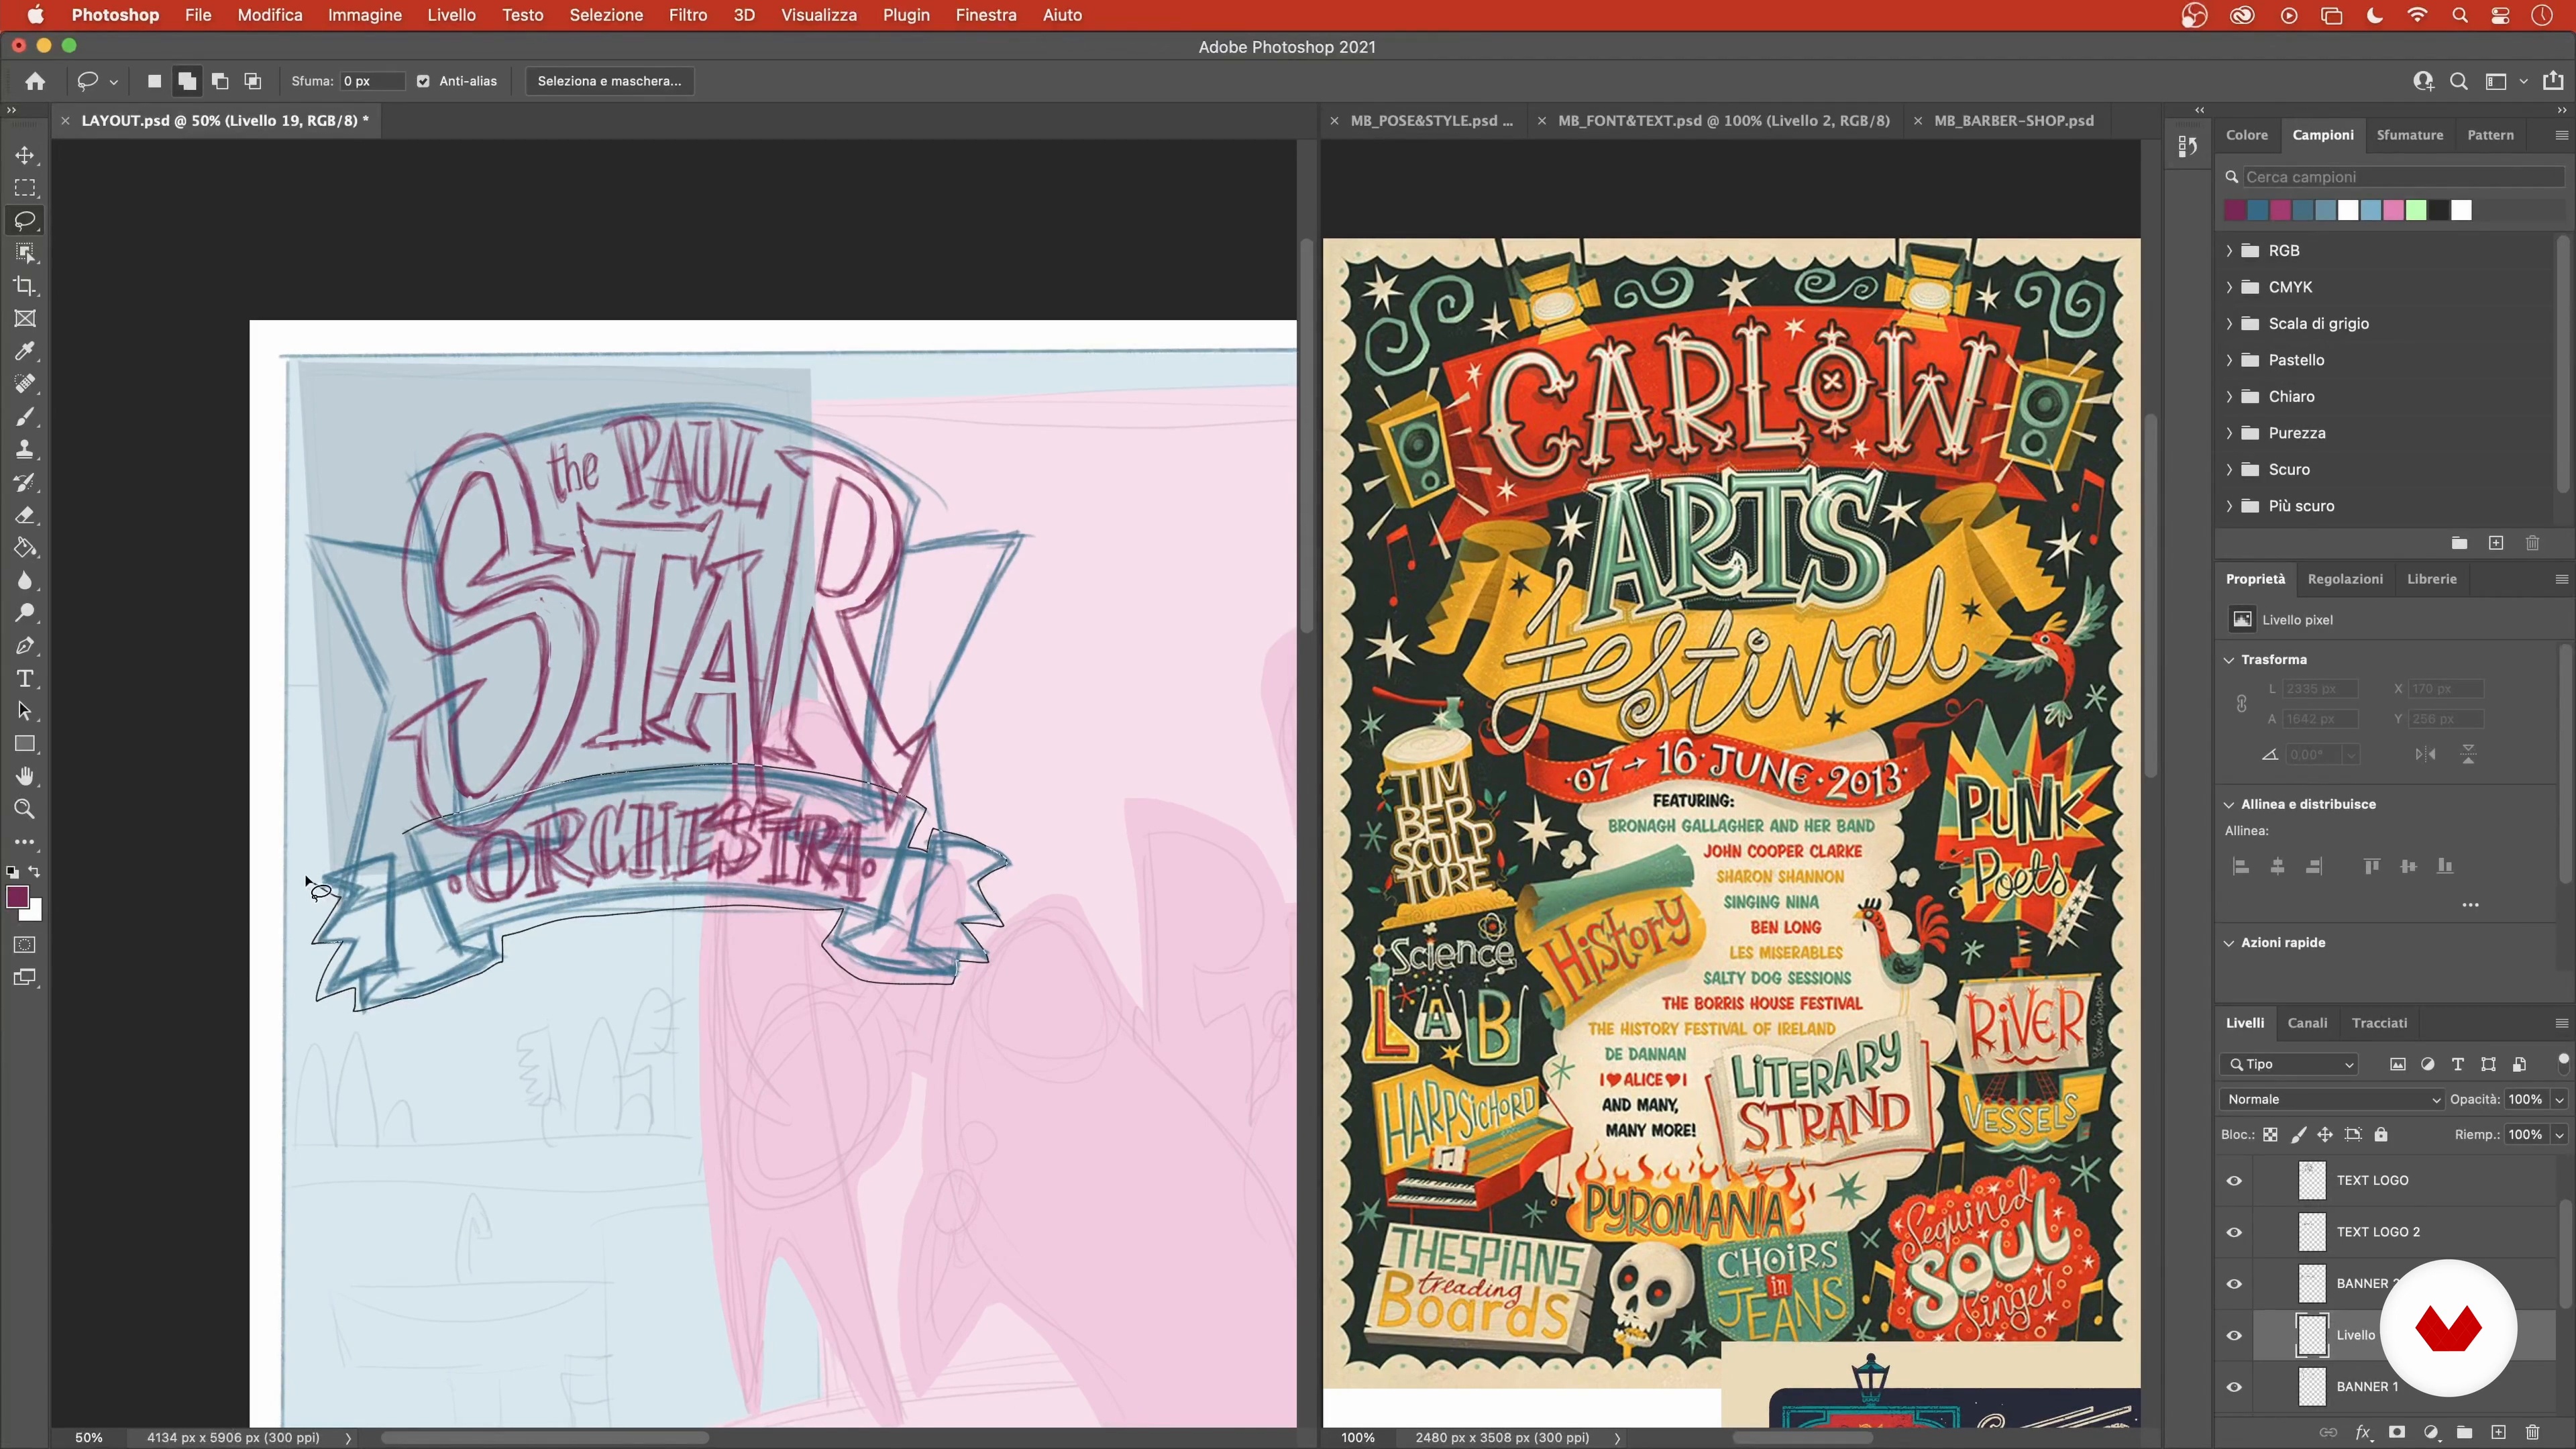
Task: Click Seleziona e maschera button
Action: 609,81
